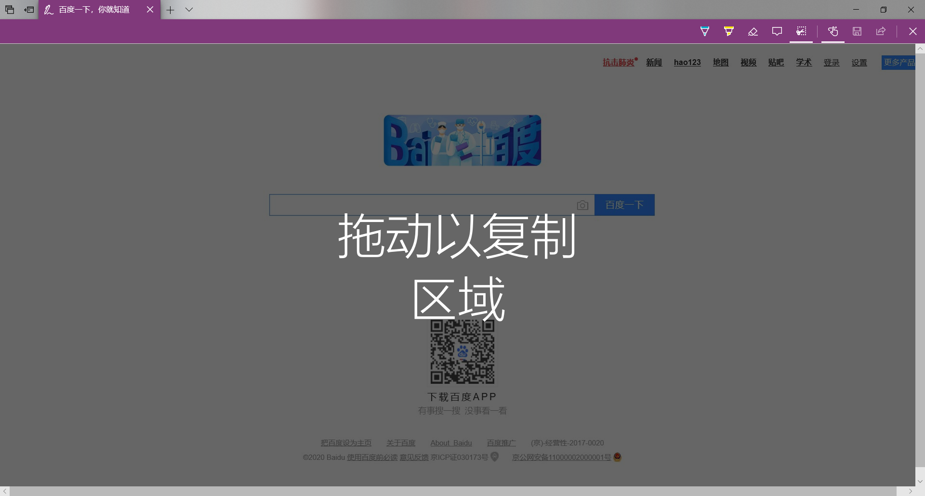
Task: Open the 抗击肺炎 link
Action: (619, 63)
